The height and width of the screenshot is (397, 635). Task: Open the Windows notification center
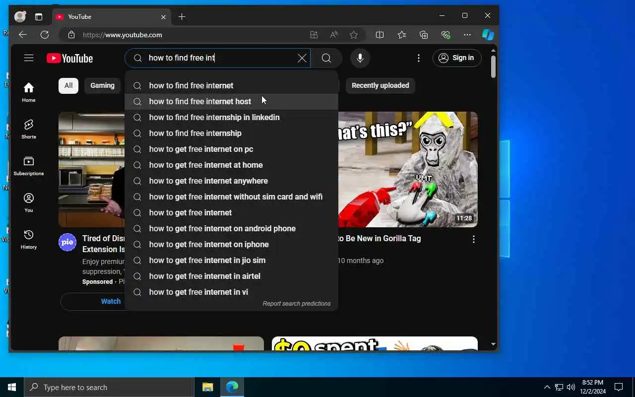(x=619, y=387)
